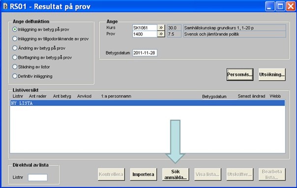The width and height of the screenshot is (297, 188).
Task: Select Definitiv inläggning radio button
Action: 15,76
